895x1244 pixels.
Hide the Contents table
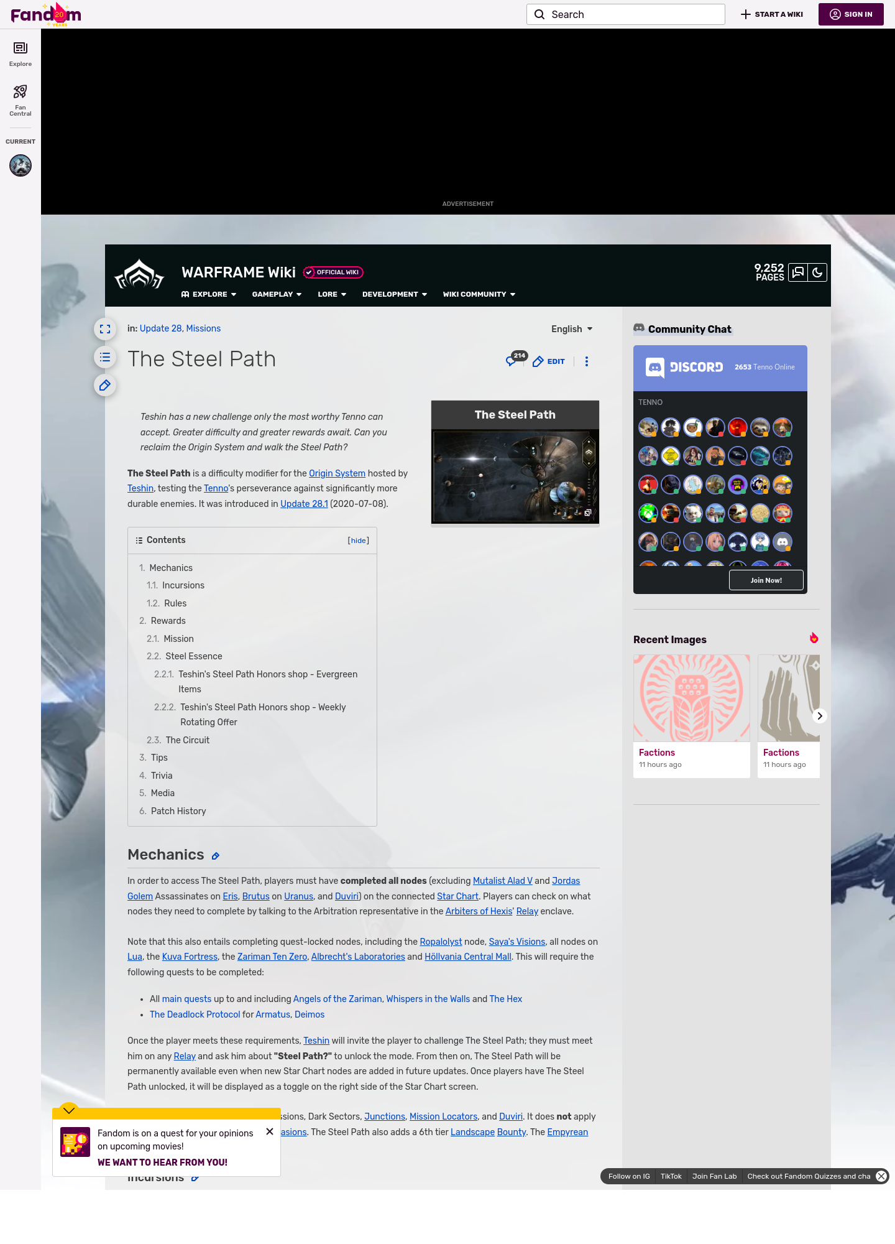click(x=359, y=541)
